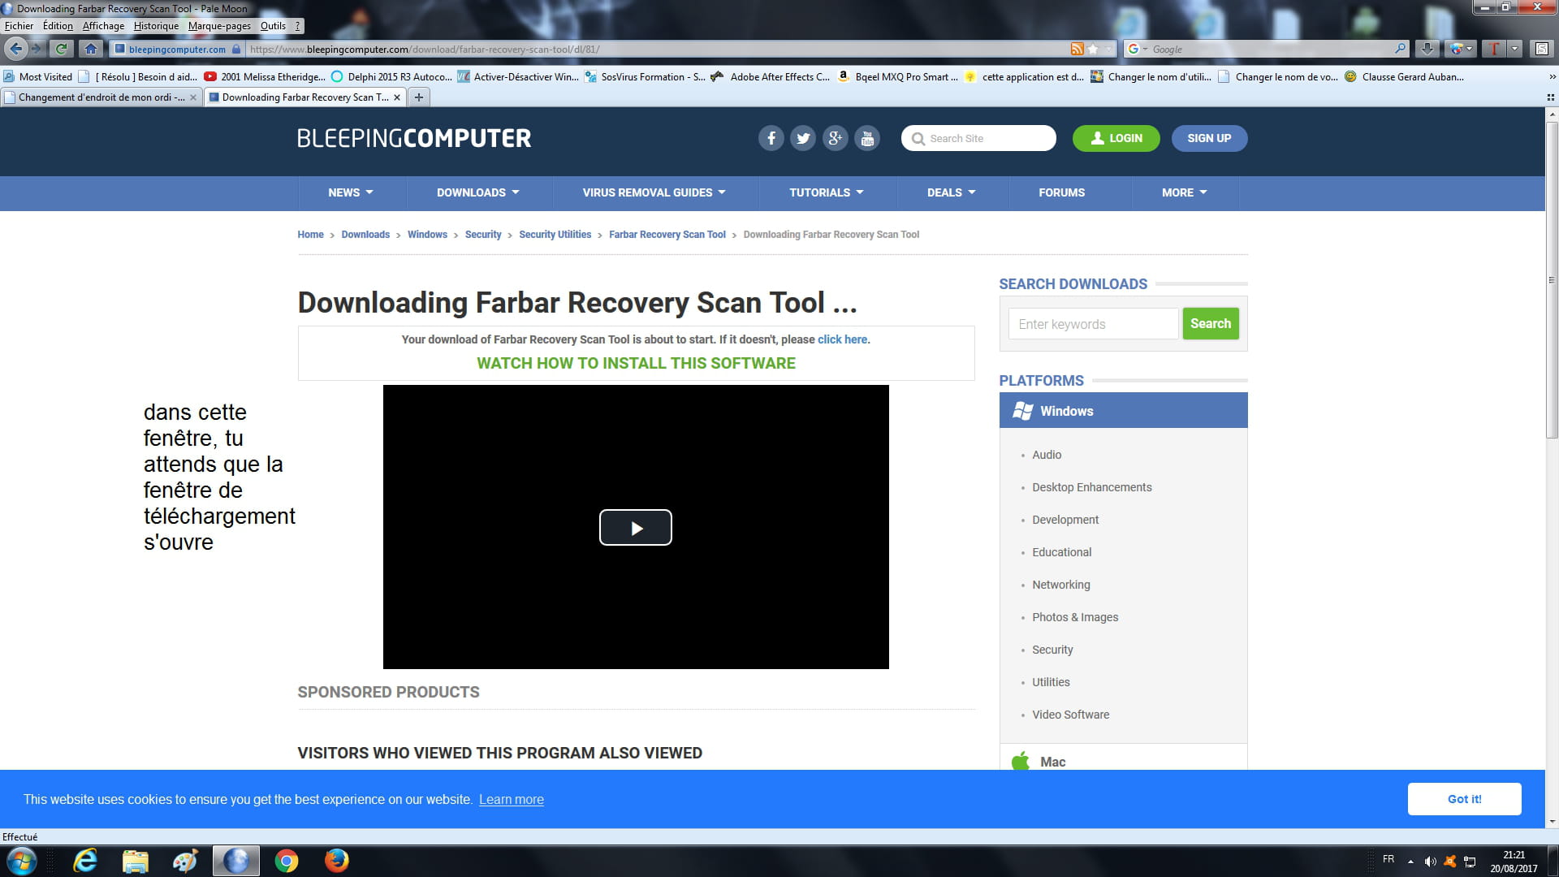Viewport: 1559px width, 877px height.
Task: Open the Paint palette taskbar icon
Action: click(x=186, y=861)
